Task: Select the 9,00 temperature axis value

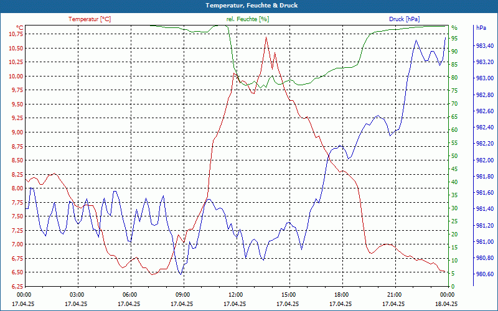Action: pos(17,132)
